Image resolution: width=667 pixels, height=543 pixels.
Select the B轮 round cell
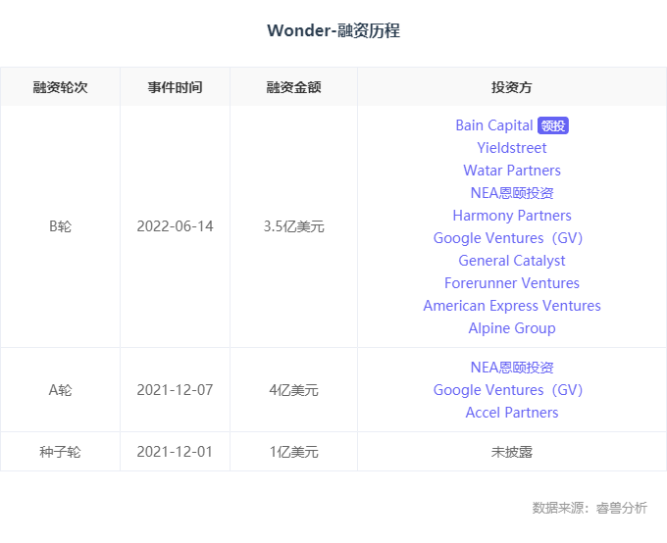(60, 226)
